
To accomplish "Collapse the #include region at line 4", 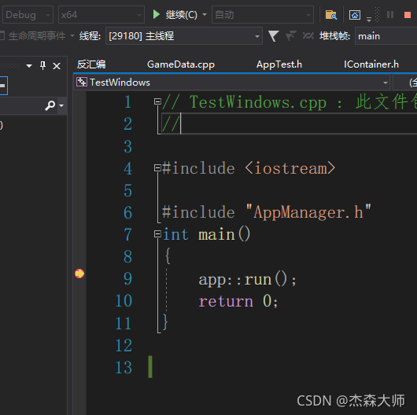I will tap(157, 168).
